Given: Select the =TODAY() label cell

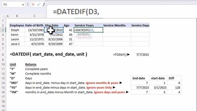Looking at the screenshot, I should [x=121, y=55].
